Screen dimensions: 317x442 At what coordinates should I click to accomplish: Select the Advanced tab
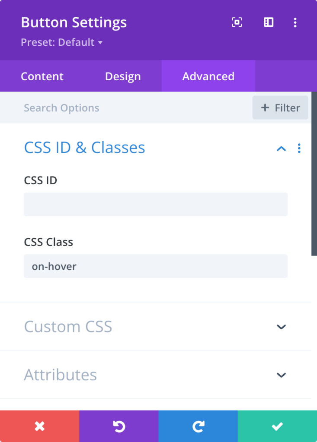[208, 76]
